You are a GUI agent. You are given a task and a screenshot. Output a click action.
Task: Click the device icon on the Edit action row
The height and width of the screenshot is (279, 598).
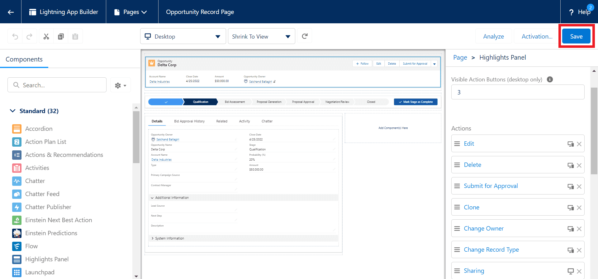tap(571, 144)
